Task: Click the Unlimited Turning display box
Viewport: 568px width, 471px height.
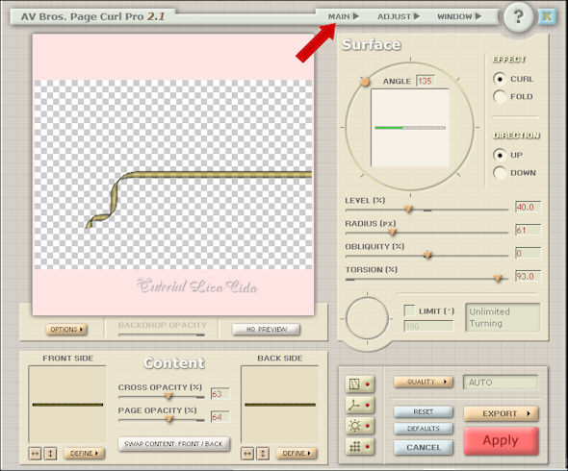Action: [x=503, y=317]
